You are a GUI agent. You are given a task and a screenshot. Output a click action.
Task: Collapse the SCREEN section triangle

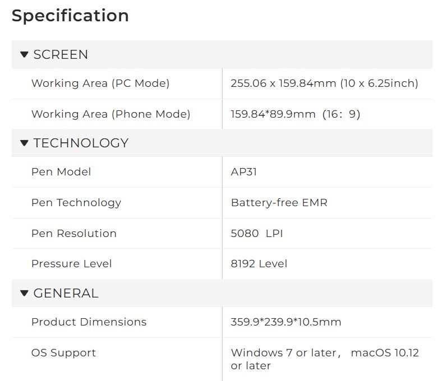[24, 54]
